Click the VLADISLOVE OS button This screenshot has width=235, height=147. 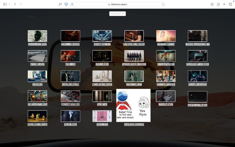click(117, 14)
